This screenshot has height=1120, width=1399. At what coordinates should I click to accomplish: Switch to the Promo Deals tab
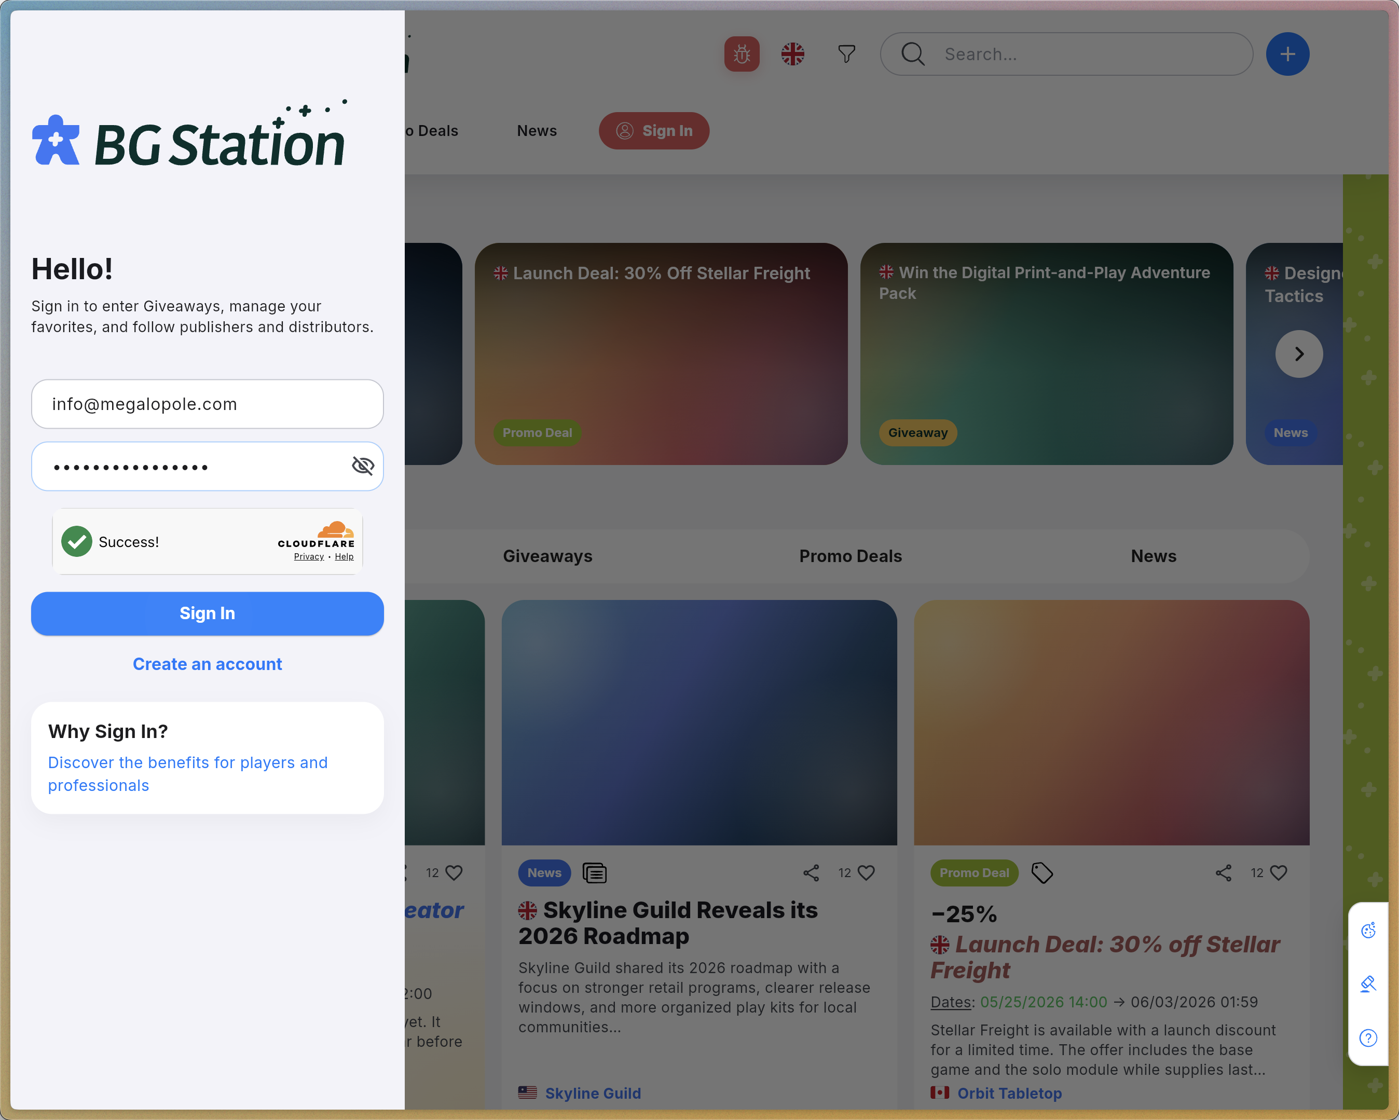[850, 556]
